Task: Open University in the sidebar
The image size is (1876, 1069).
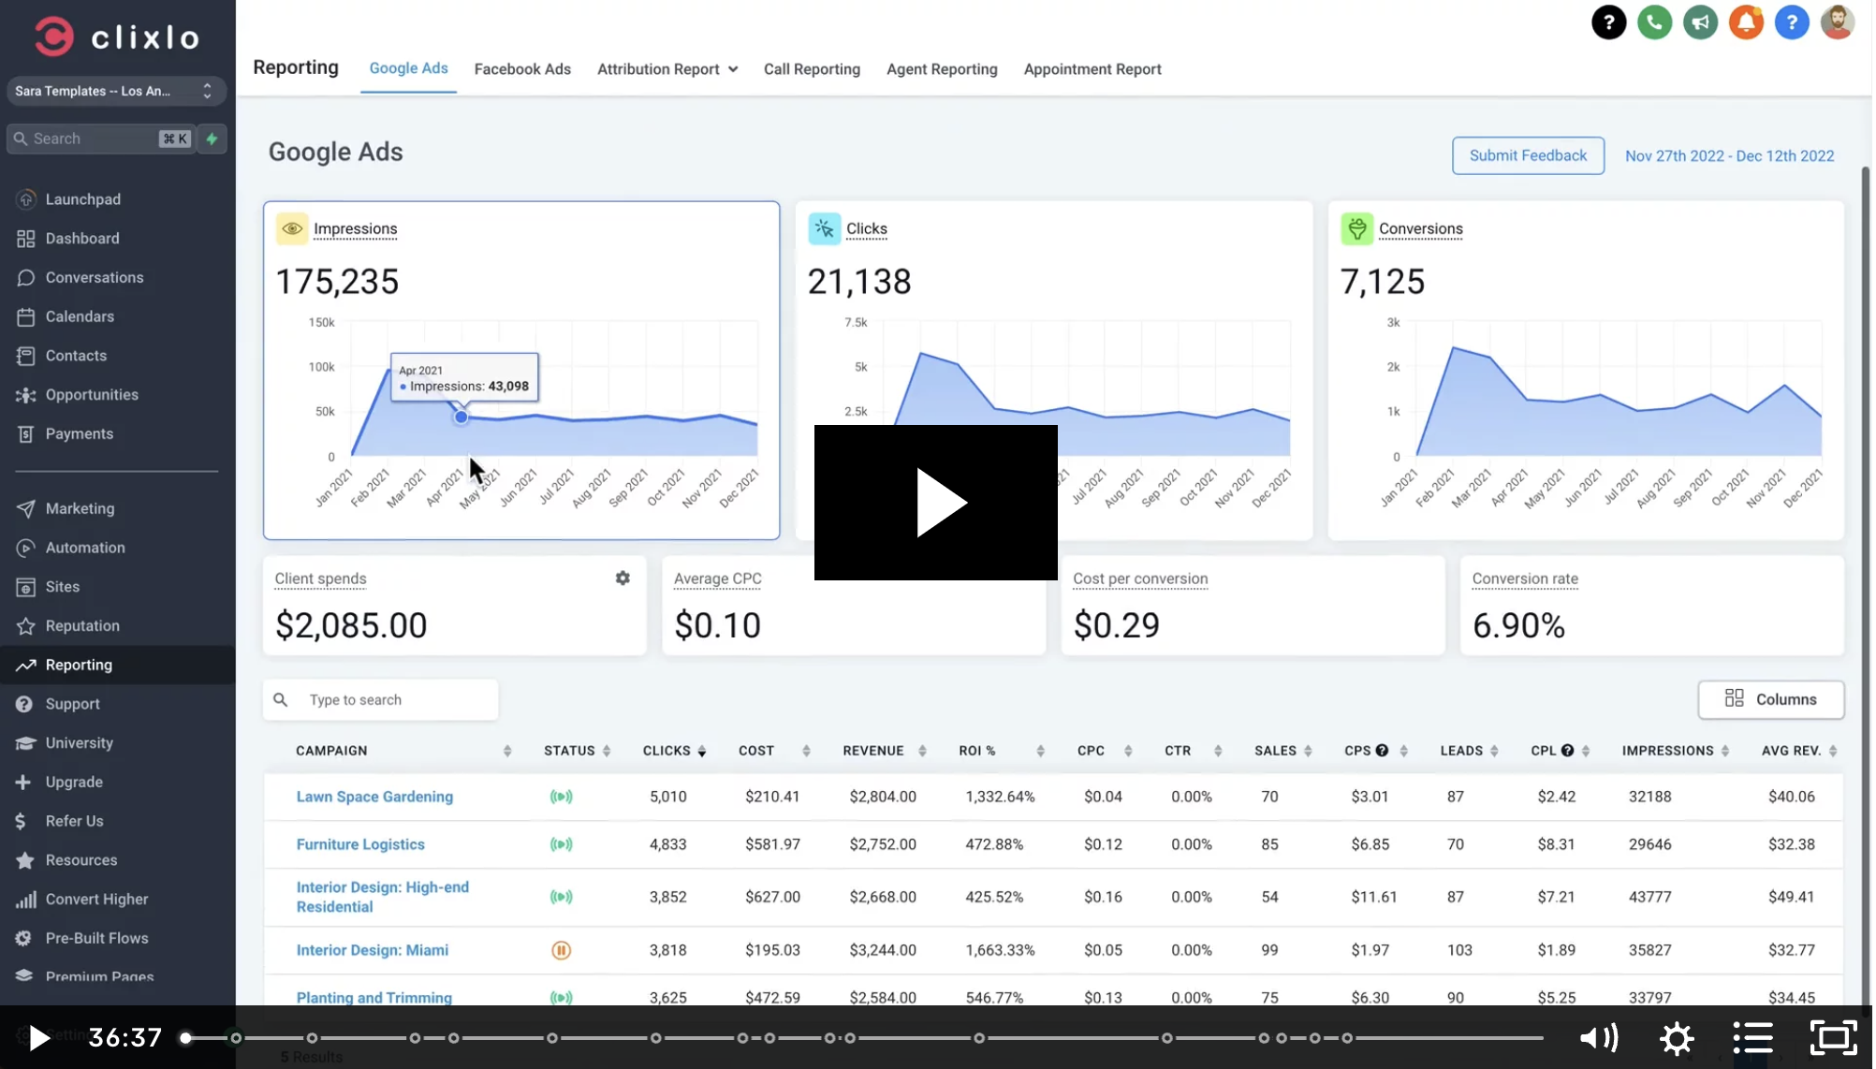Action: pos(79,744)
